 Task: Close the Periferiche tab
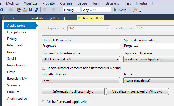102,18
